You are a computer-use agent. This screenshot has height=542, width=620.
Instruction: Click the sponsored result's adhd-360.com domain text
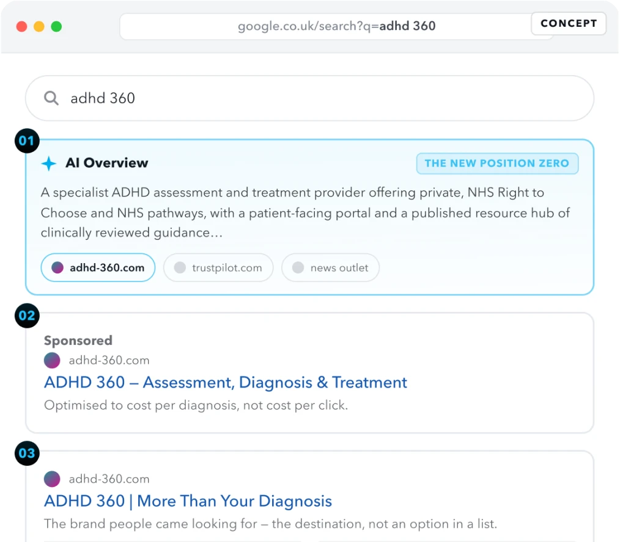(x=109, y=360)
